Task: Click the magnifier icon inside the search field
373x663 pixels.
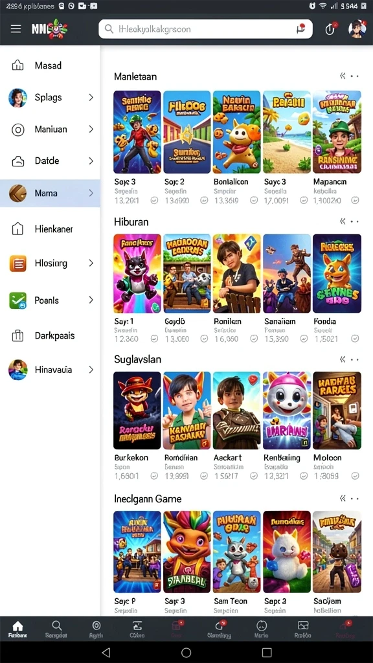Action: pos(109,28)
